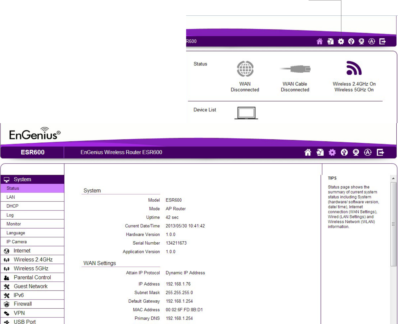The height and width of the screenshot is (324, 398).
Task: Open the Device List laptop icon
Action: click(246, 113)
